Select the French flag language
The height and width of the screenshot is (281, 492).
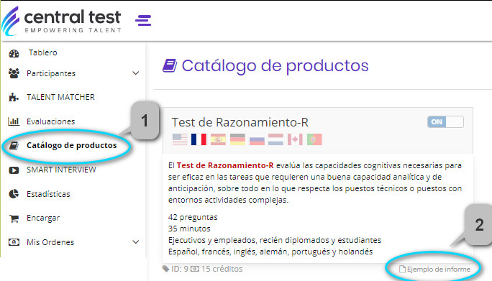199,139
